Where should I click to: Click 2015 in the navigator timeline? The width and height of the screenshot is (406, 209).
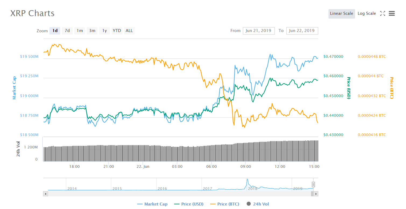117,189
